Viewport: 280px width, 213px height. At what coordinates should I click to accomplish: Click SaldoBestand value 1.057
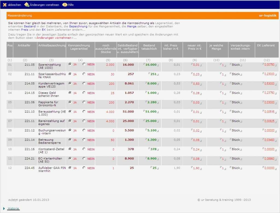click(129, 93)
